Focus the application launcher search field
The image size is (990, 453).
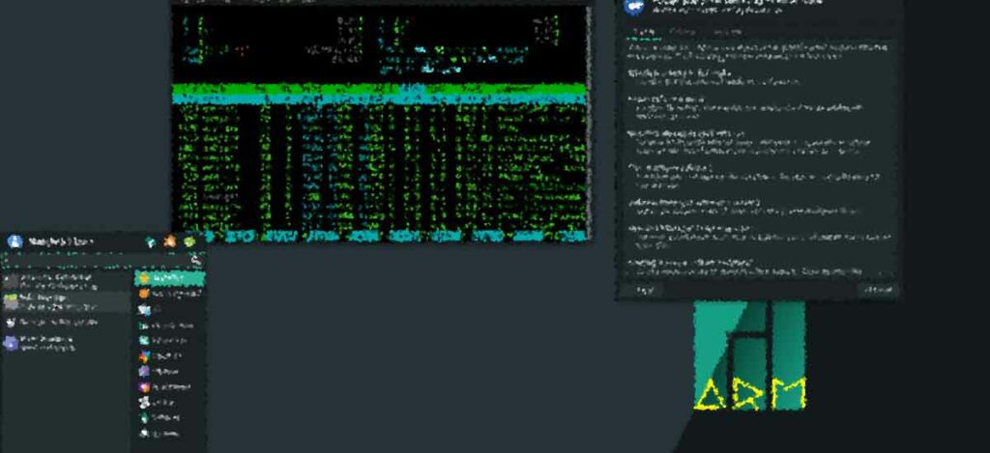(x=103, y=259)
